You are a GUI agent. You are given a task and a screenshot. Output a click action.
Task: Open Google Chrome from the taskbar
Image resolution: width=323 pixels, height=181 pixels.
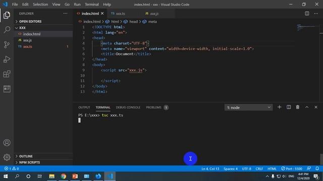tap(64, 176)
